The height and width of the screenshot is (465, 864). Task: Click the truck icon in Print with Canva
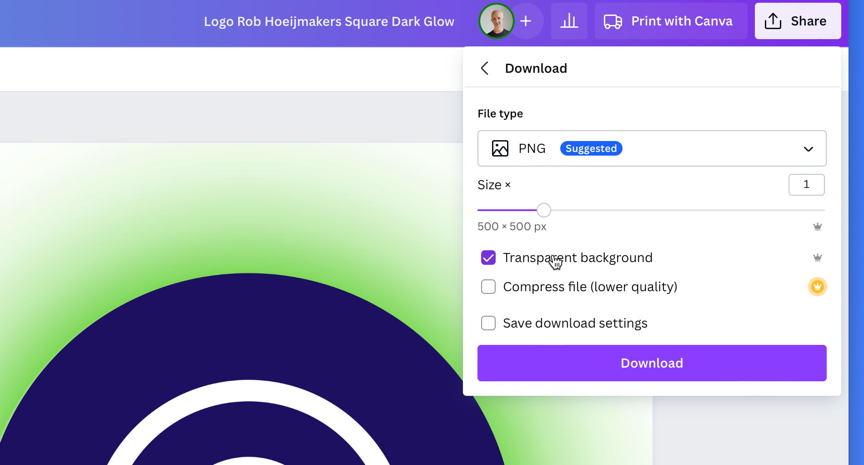click(x=612, y=21)
